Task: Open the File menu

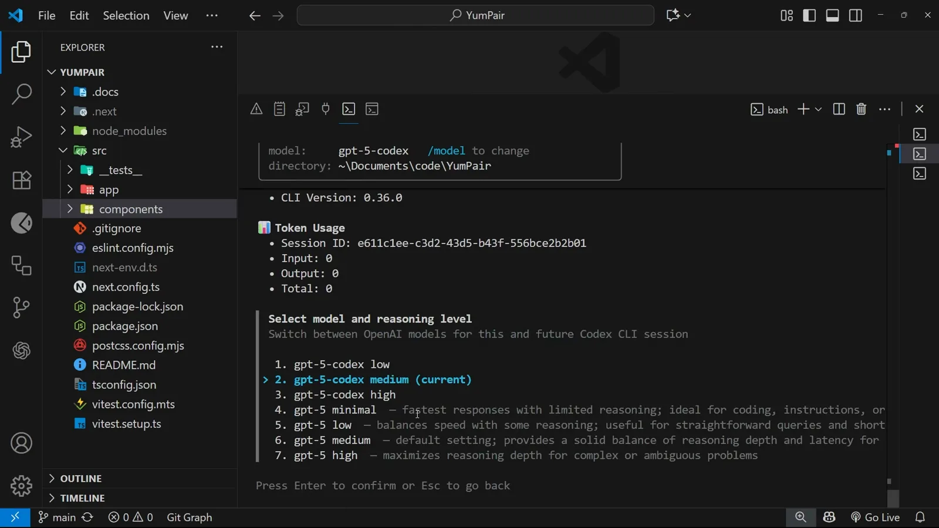Action: [46, 15]
